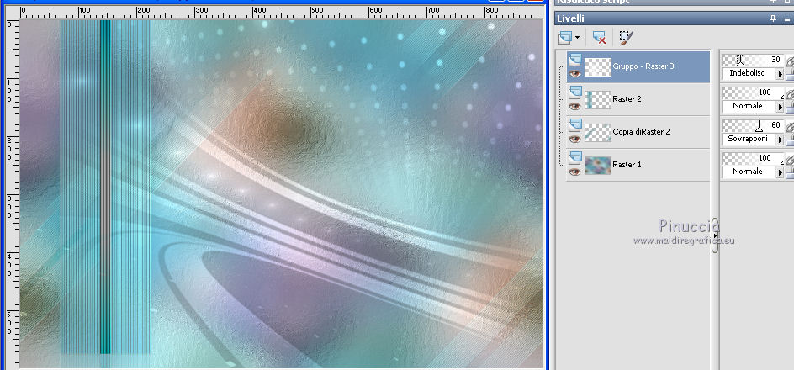The height and width of the screenshot is (370, 794).
Task: Toggle layer link for Copia diRaster 2
Action: 790,126
